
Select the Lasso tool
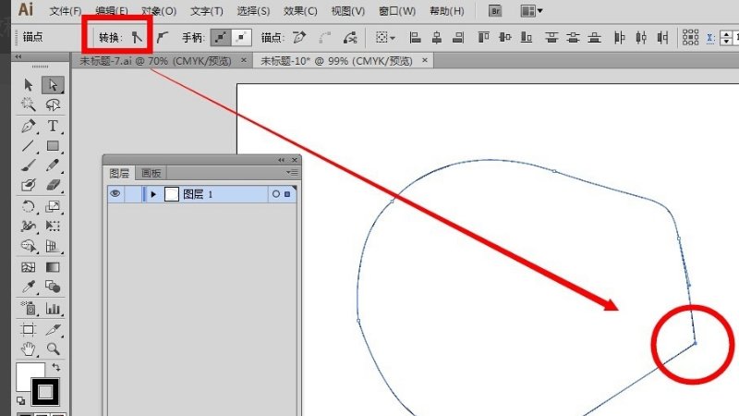(53, 104)
